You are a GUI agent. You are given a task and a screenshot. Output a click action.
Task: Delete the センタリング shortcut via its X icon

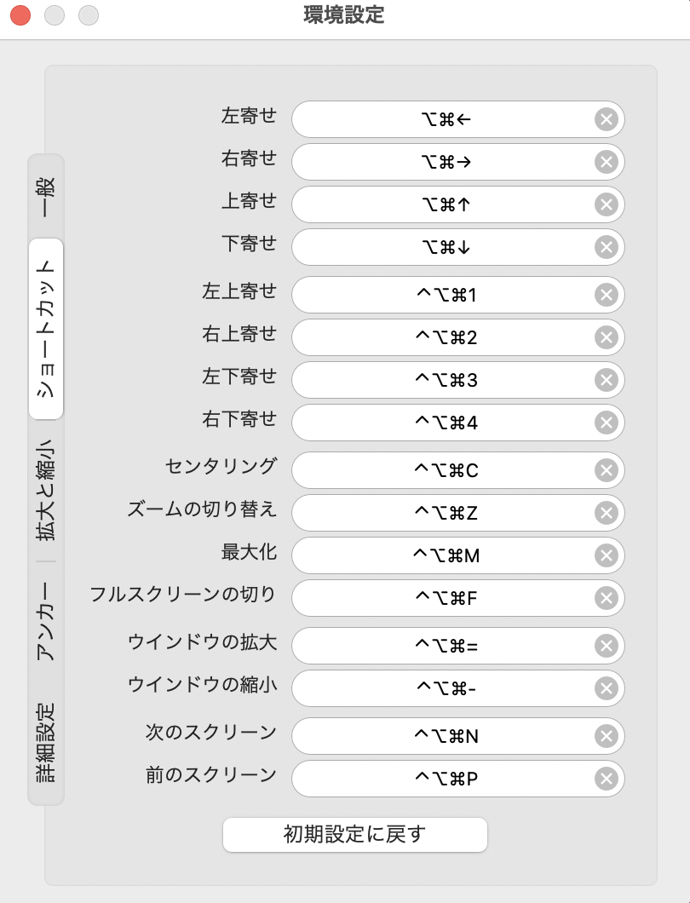pyautogui.click(x=606, y=470)
